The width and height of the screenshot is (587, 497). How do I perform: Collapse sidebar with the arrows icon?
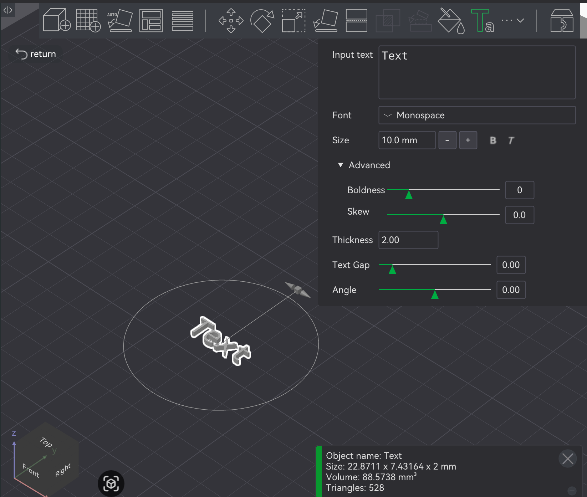(x=8, y=10)
